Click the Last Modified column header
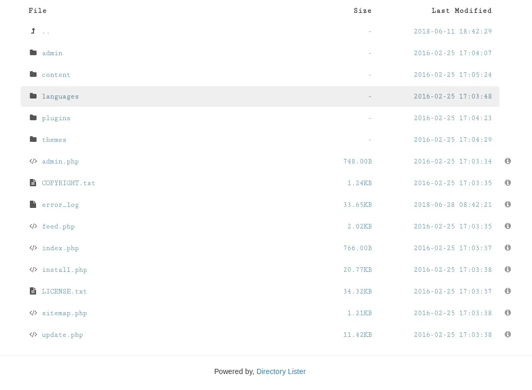 (461, 11)
